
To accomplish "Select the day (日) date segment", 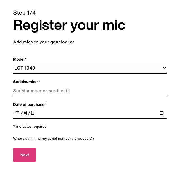I will tap(33, 113).
